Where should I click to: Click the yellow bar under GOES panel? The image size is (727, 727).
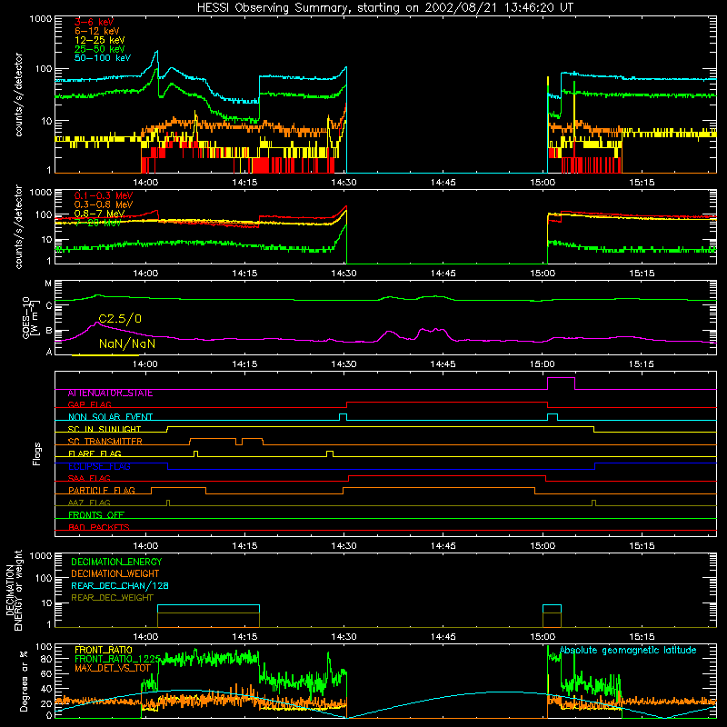point(105,355)
